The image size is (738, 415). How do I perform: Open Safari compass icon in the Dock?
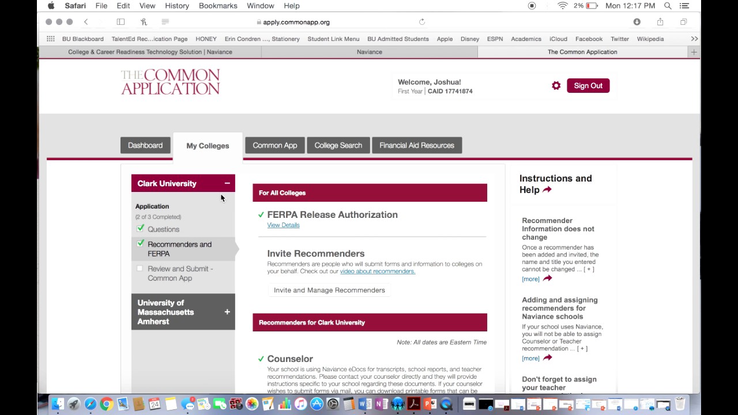click(x=90, y=404)
